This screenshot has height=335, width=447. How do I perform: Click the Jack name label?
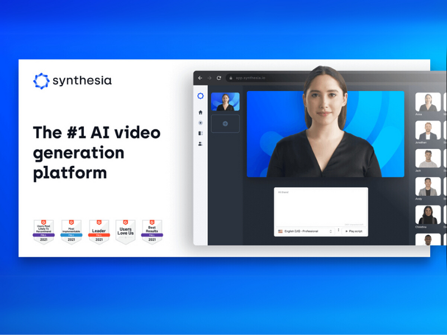pos(418,171)
